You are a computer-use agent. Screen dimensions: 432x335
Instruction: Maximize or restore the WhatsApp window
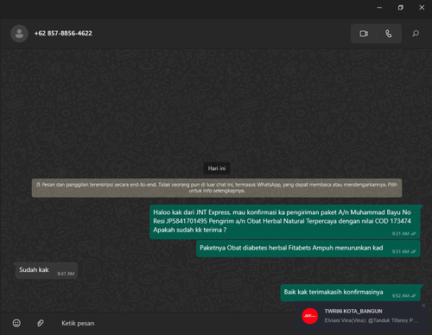[x=401, y=8]
